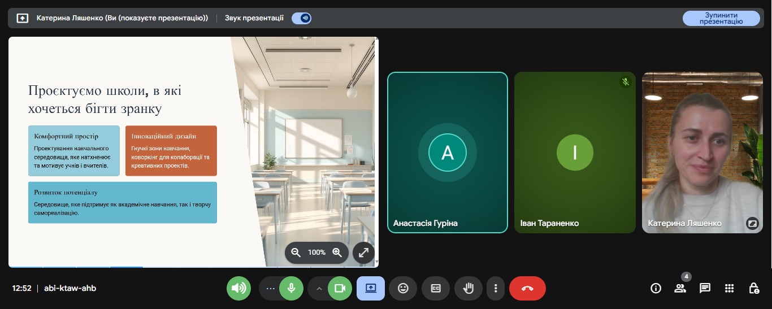Leave the call with the red button
This screenshot has height=309, width=772.
pyautogui.click(x=527, y=288)
